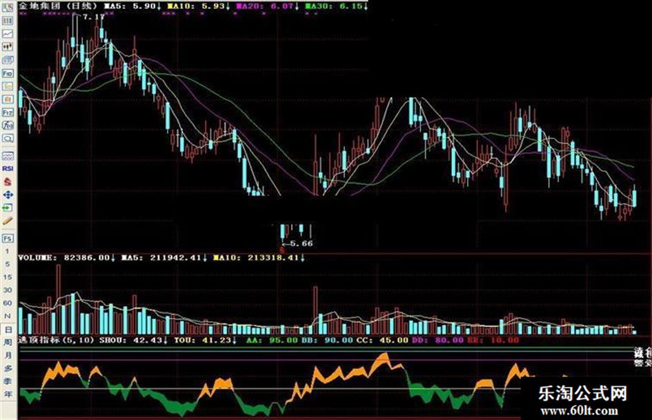The height and width of the screenshot is (420, 652).
Task: Select the quarterly 季 period
Action: tap(8, 381)
